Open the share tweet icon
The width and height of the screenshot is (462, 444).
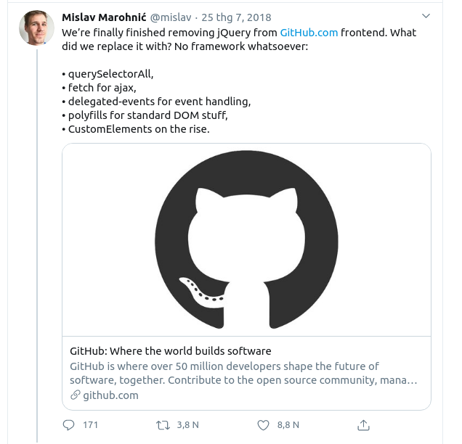365,424
